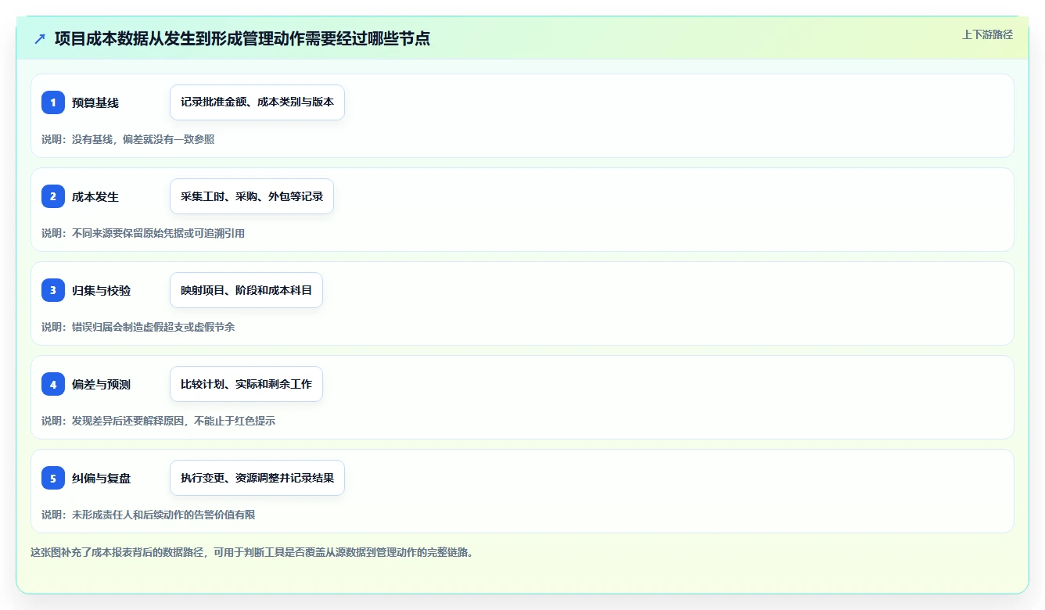Click the step 2 number badge
Image resolution: width=1045 pixels, height=610 pixels.
(x=53, y=196)
